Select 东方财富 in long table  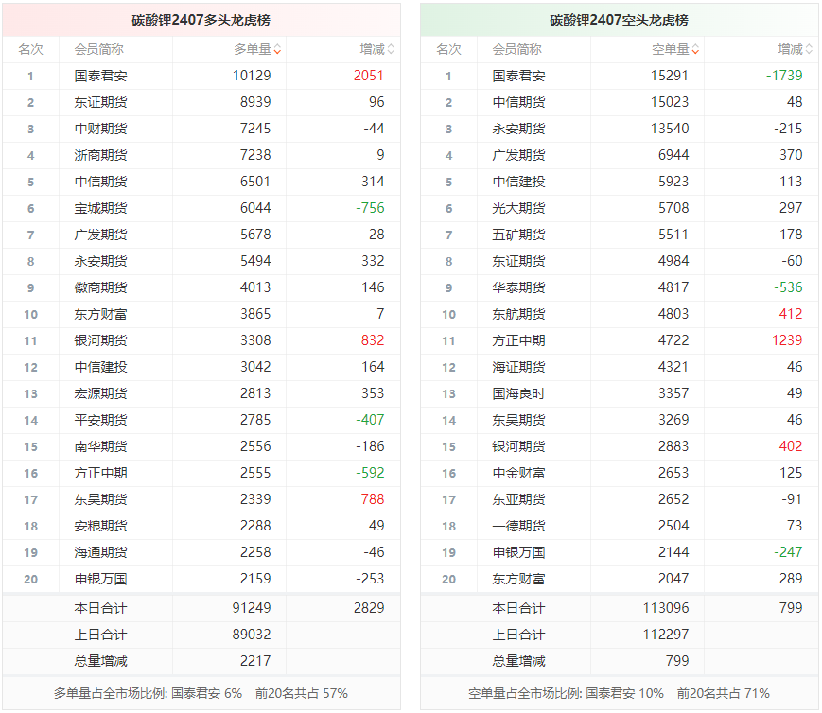tap(100, 314)
